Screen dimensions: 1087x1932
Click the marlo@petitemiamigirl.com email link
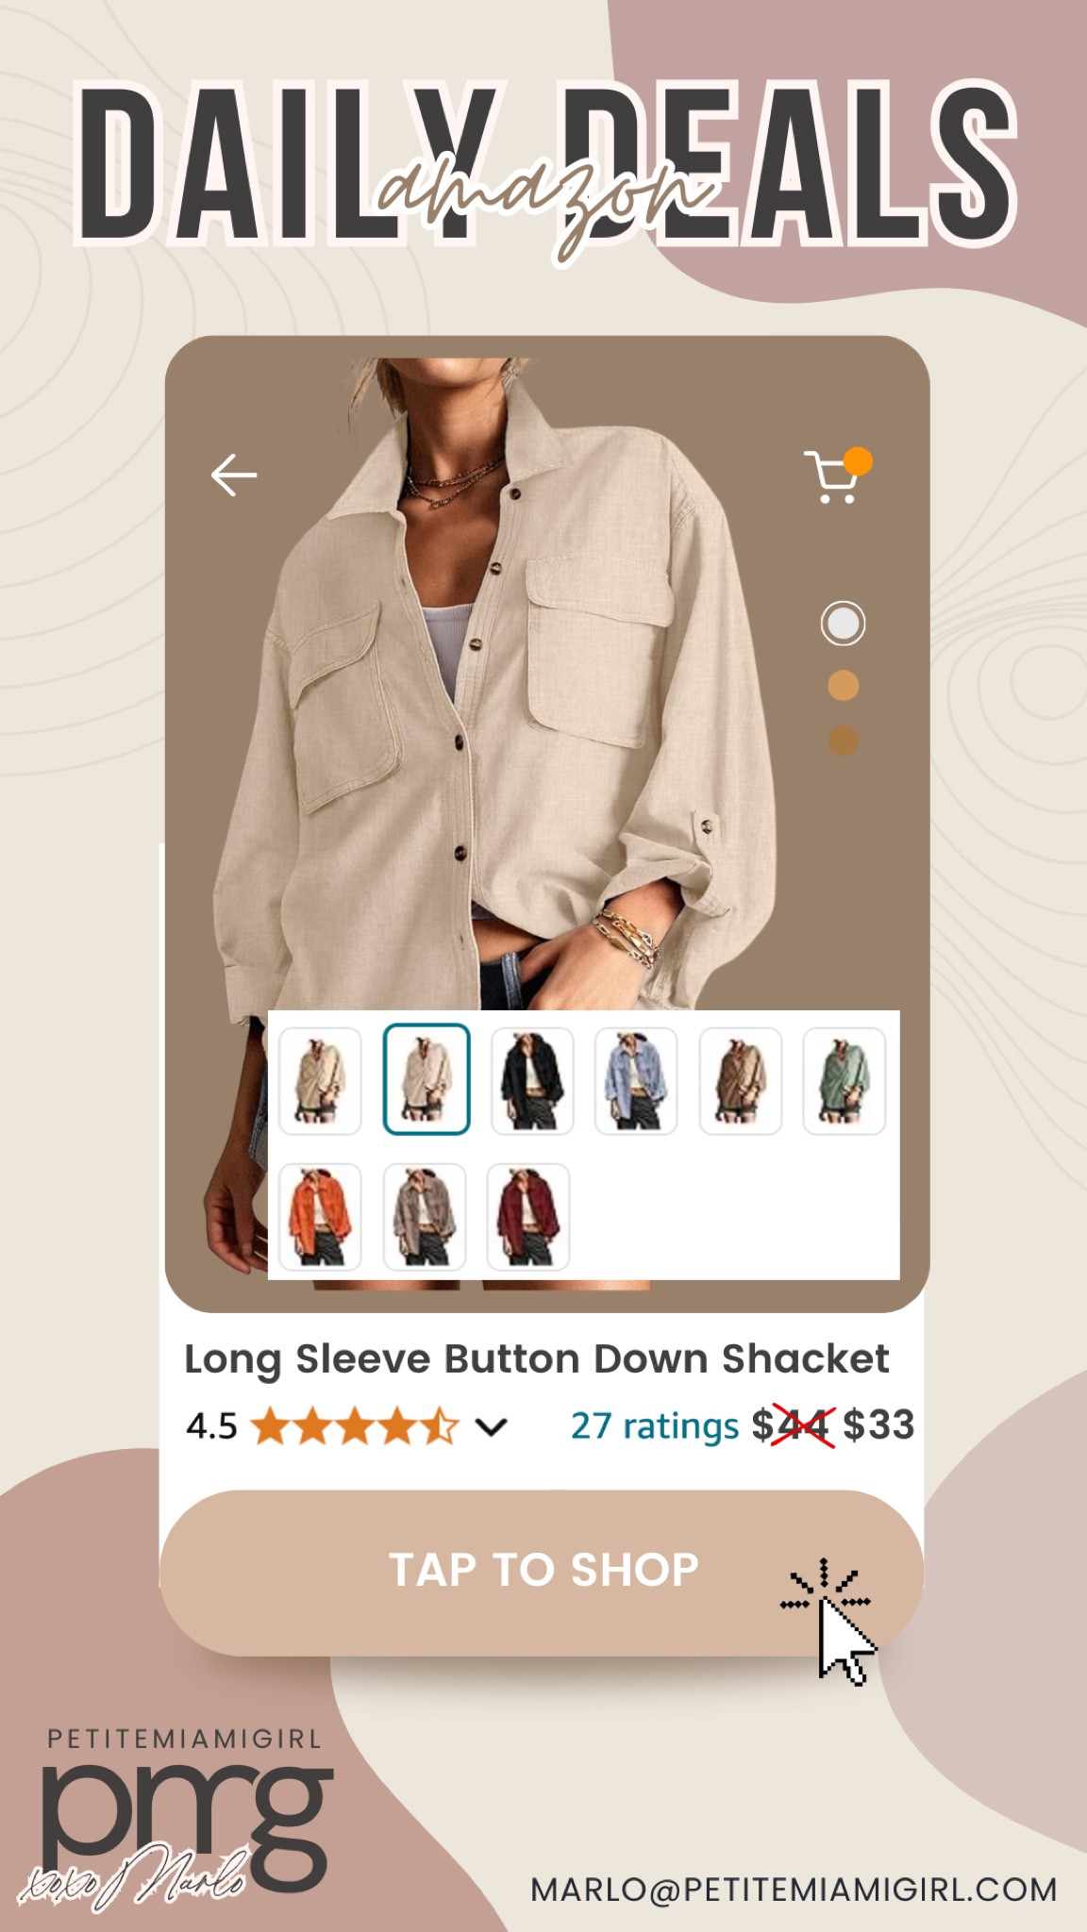[x=794, y=1890]
